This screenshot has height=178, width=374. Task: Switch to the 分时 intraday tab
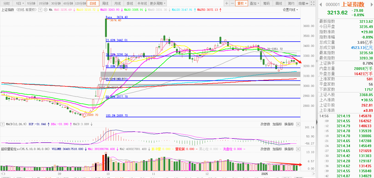coord(7,3)
